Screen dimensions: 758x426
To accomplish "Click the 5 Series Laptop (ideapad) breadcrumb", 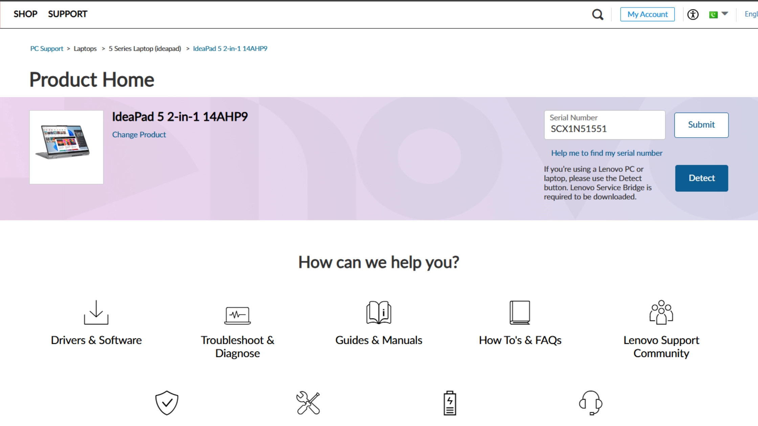I will tap(145, 49).
